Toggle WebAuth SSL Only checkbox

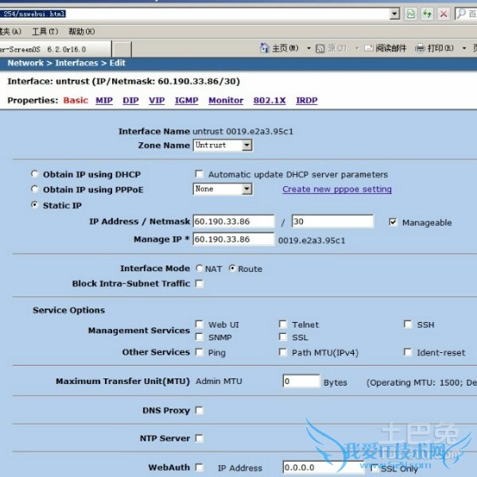coord(374,467)
